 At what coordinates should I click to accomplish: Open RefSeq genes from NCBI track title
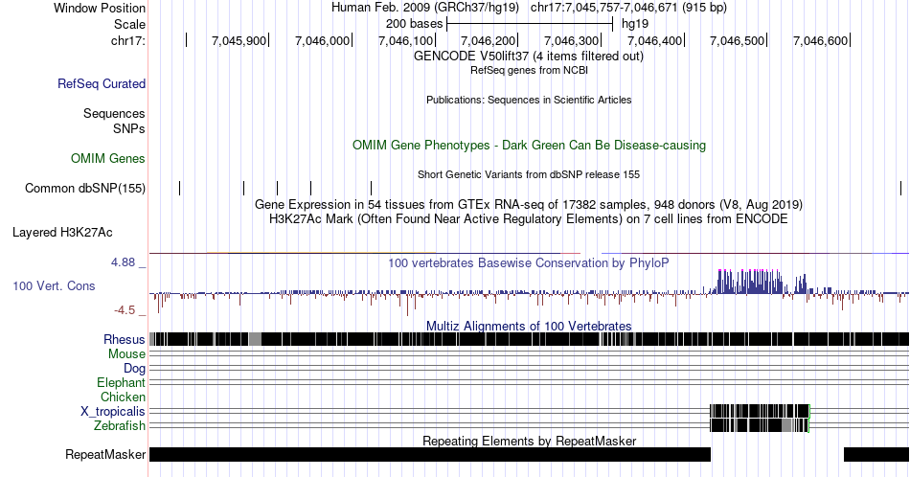[529, 70]
